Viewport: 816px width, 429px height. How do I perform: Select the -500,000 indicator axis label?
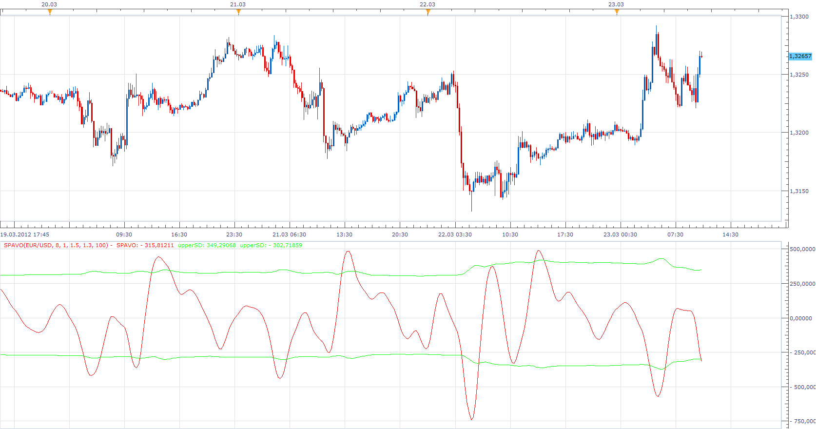pos(802,387)
